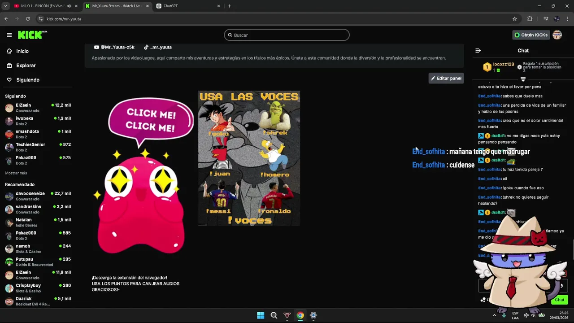Open Windows taskbar search
This screenshot has height=323, width=574.
click(x=274, y=315)
